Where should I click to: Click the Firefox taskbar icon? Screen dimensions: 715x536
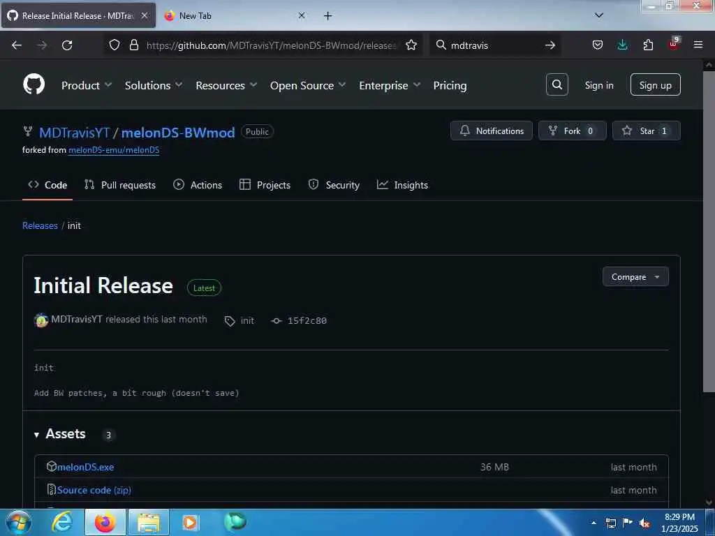pos(105,522)
